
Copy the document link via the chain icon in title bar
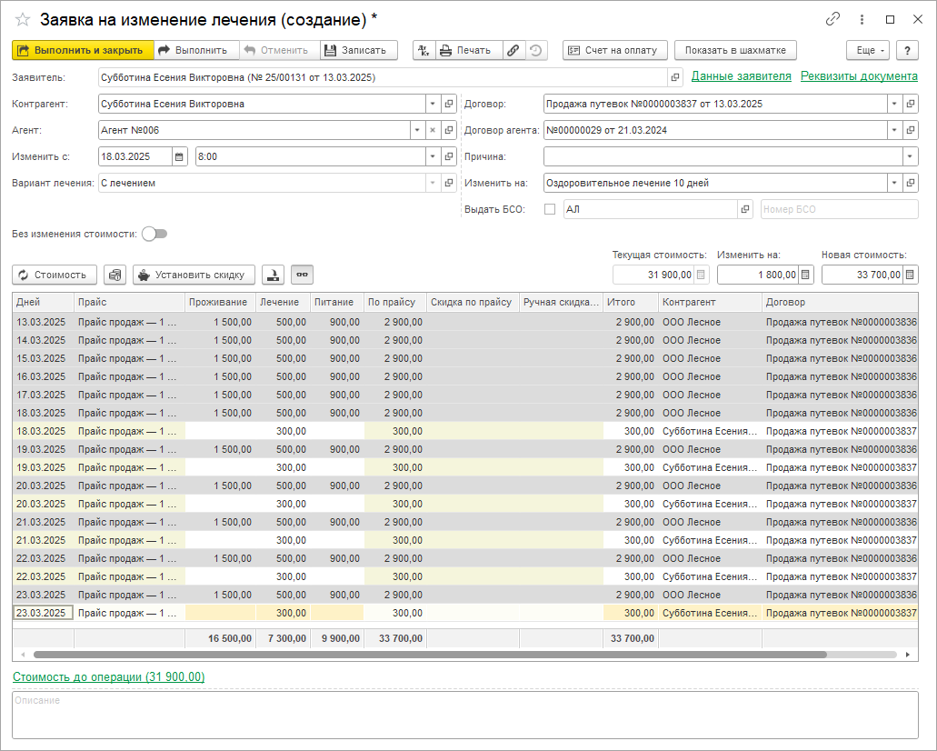click(832, 19)
